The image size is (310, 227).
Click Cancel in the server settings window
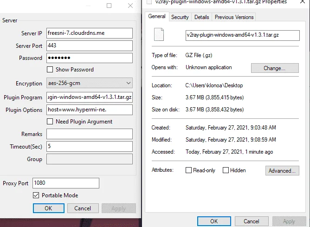click(x=83, y=208)
